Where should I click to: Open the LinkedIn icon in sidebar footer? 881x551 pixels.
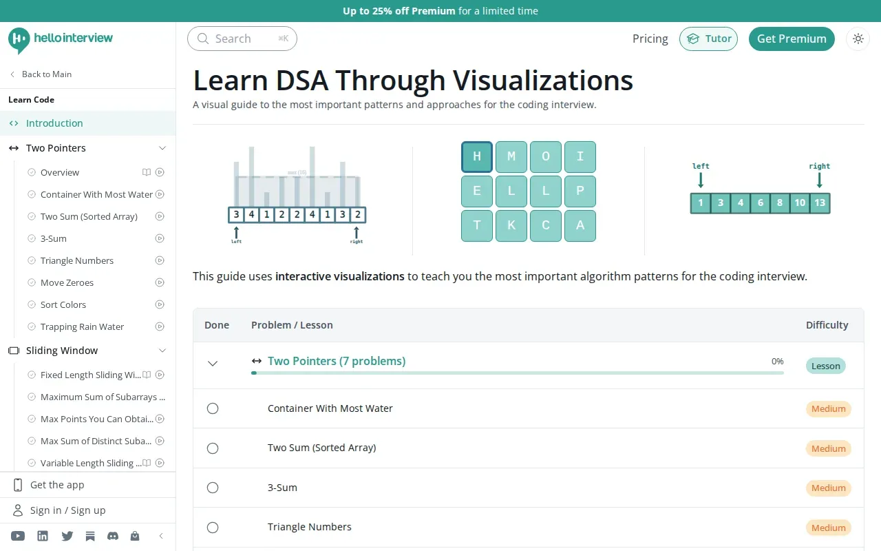point(43,536)
